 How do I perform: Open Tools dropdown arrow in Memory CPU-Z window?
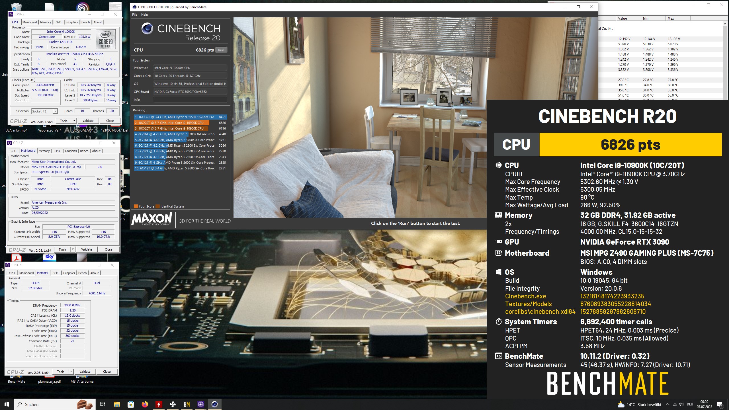(x=71, y=372)
